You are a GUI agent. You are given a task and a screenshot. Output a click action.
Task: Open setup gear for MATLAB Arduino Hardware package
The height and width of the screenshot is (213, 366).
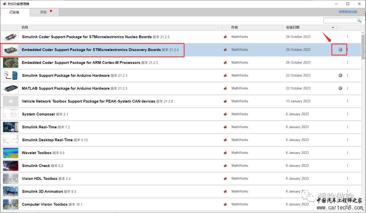pos(340,88)
